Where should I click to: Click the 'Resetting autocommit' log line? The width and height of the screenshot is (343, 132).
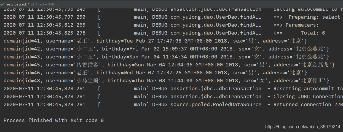[x=173, y=89]
